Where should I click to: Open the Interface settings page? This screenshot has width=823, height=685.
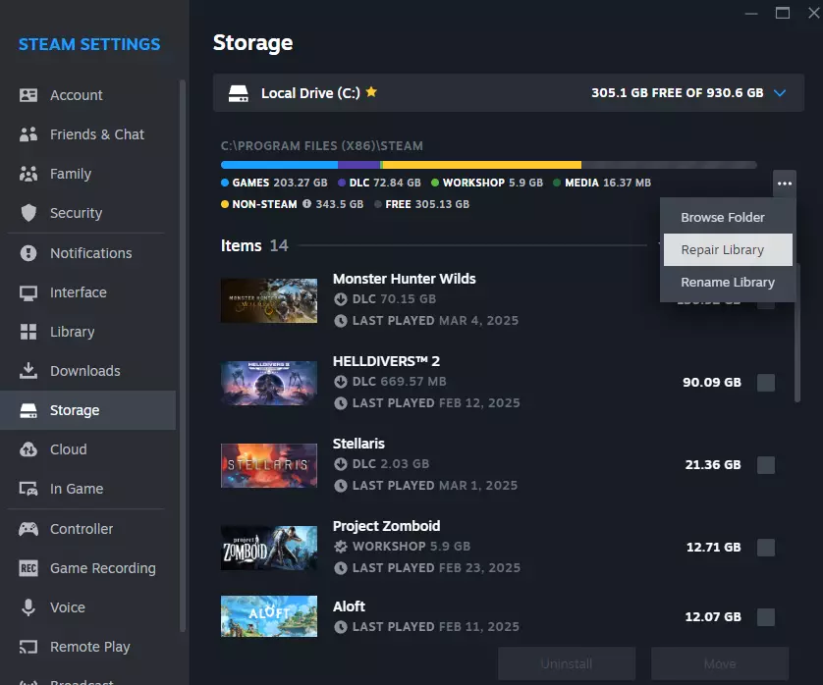pos(79,292)
